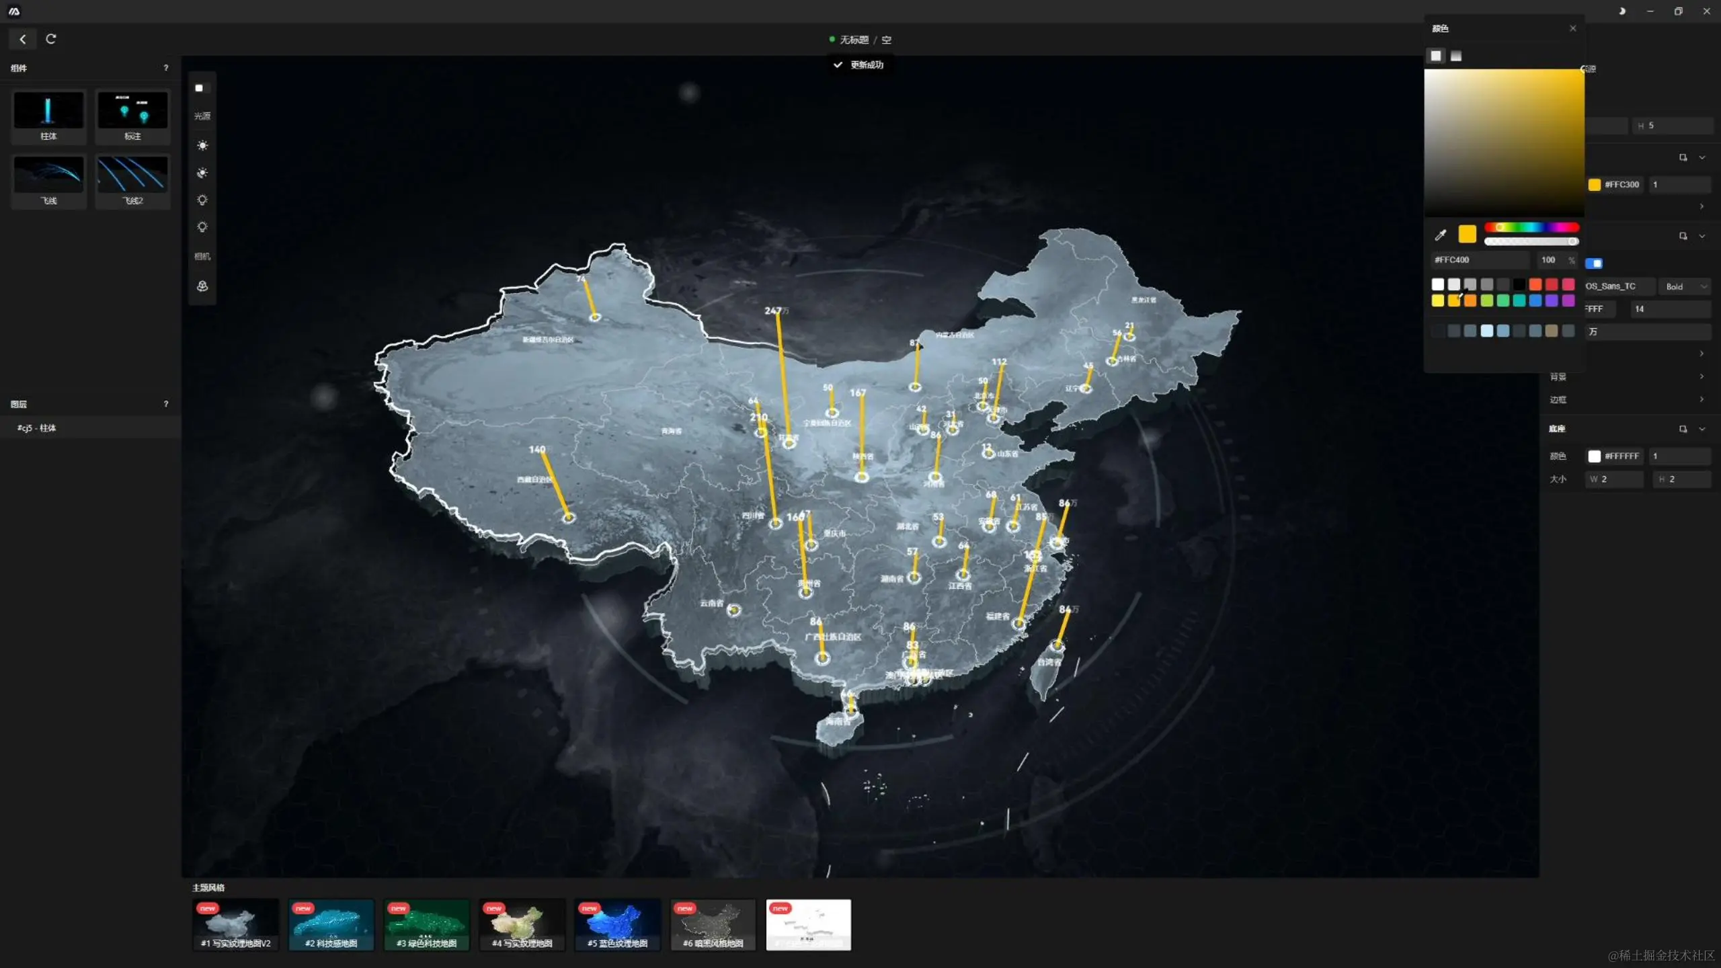The height and width of the screenshot is (968, 1721).
Task: Click the back arrow button
Action: 23,39
